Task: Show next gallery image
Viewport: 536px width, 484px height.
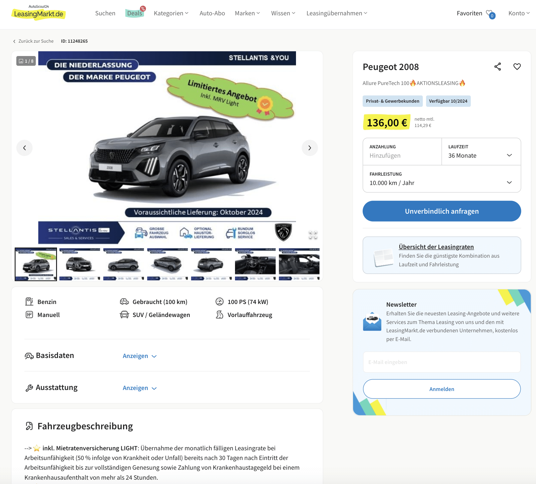Action: point(310,148)
